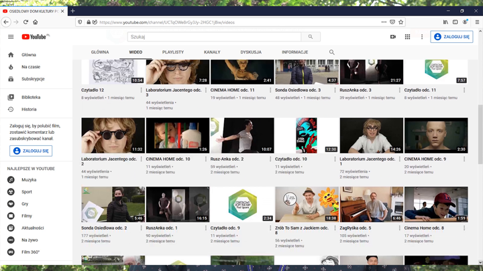
Task: Switch to the PLAYLISTY tab
Action: (172, 52)
